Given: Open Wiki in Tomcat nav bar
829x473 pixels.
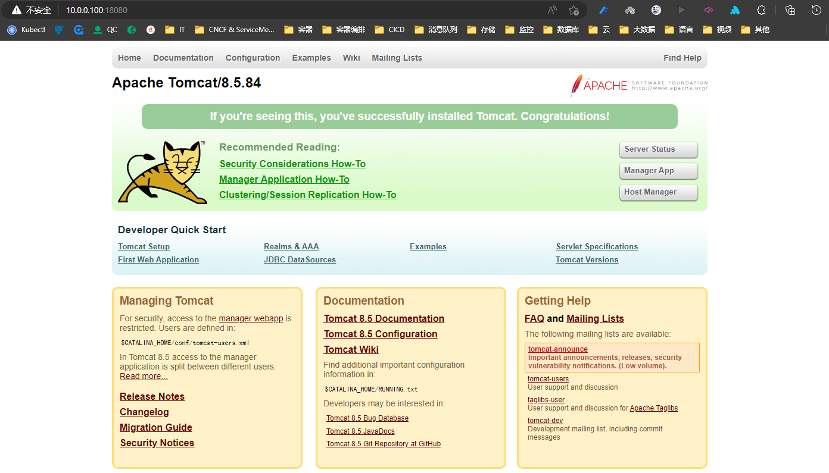Looking at the screenshot, I should pos(351,58).
